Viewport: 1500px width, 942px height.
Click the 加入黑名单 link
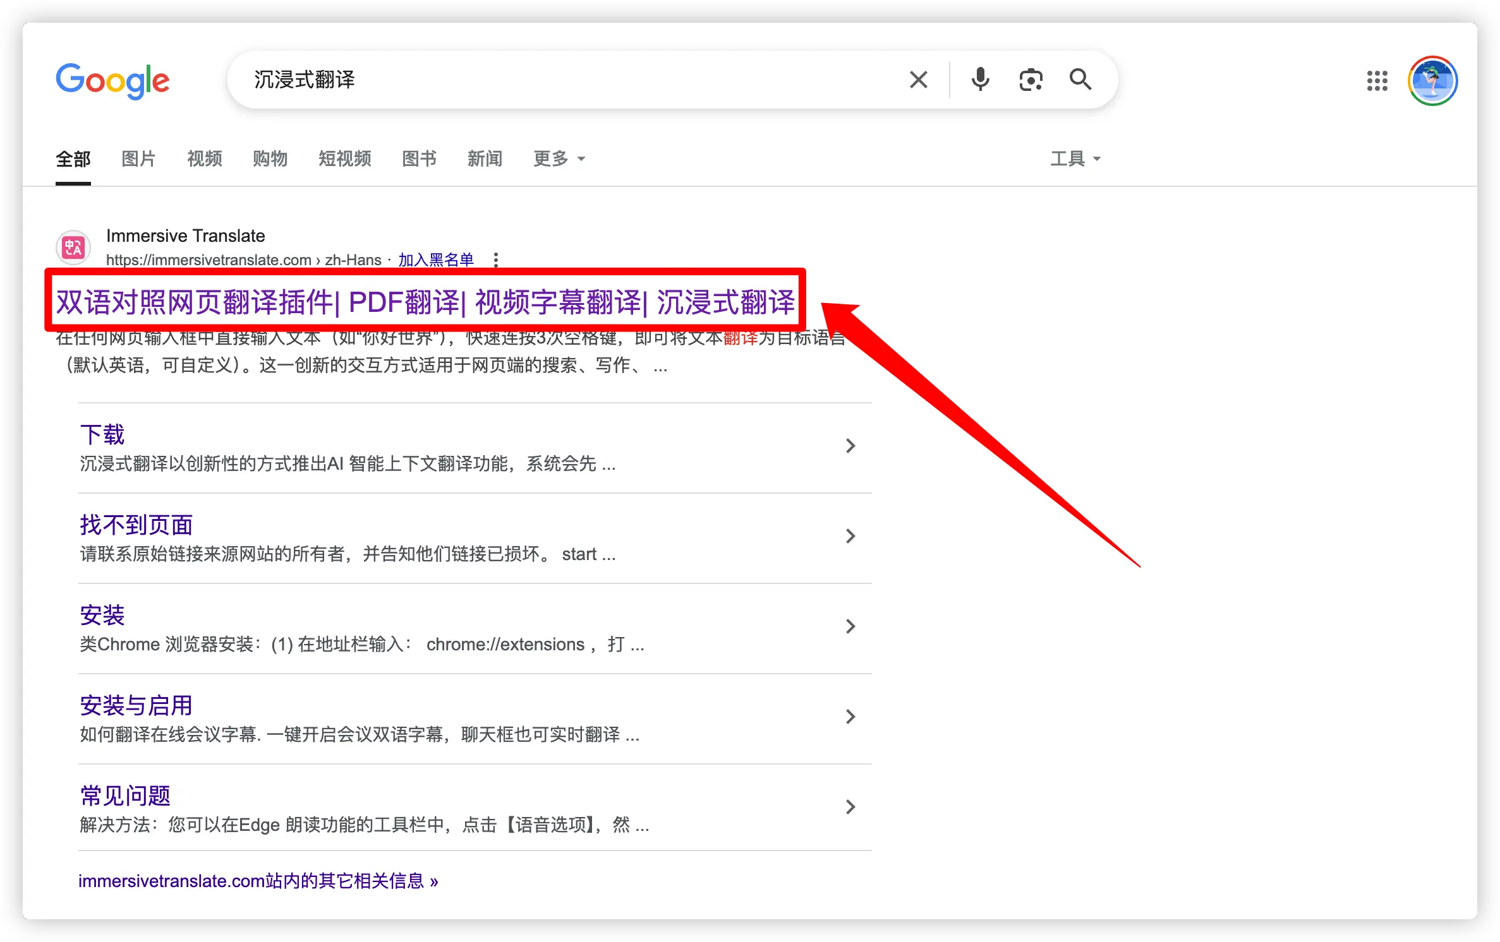(436, 259)
